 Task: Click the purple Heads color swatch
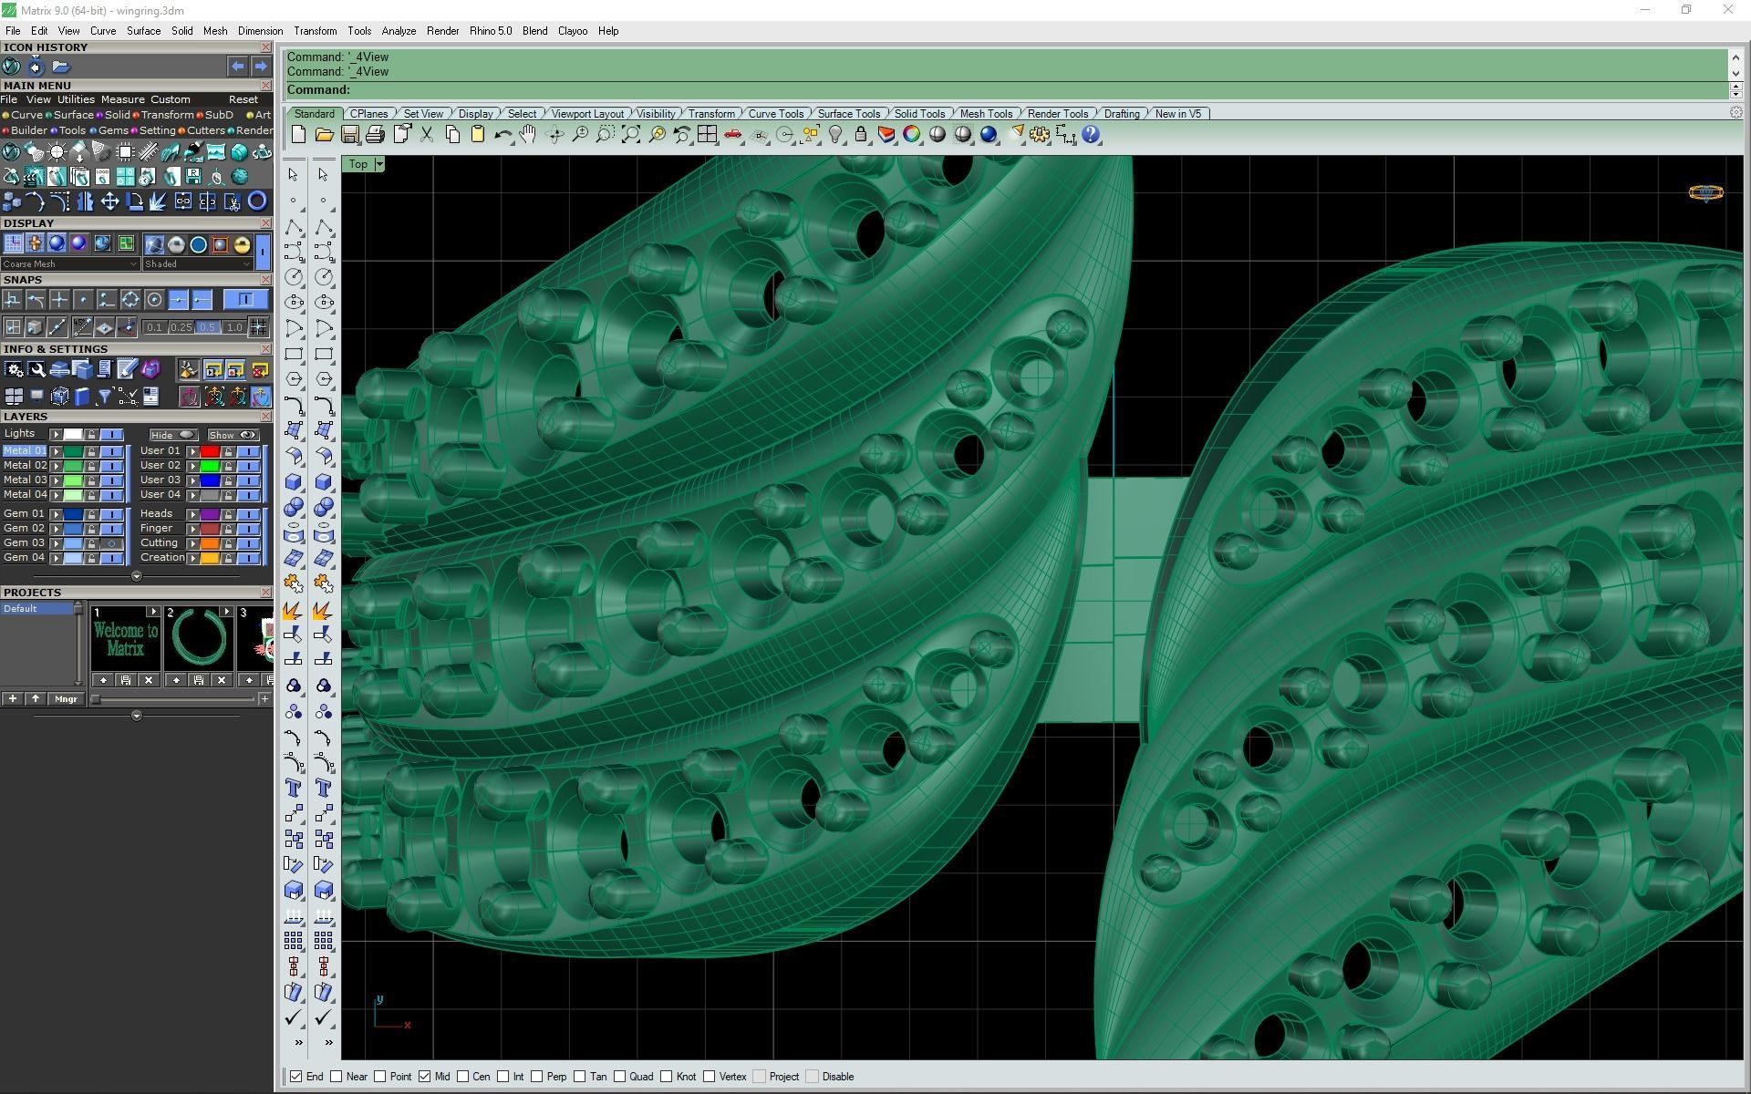210,514
